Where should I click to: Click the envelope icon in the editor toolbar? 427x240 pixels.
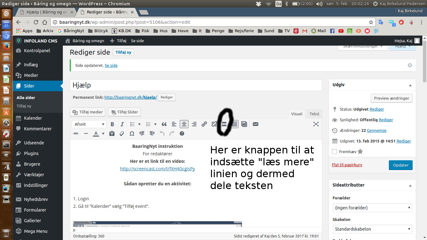(x=255, y=124)
